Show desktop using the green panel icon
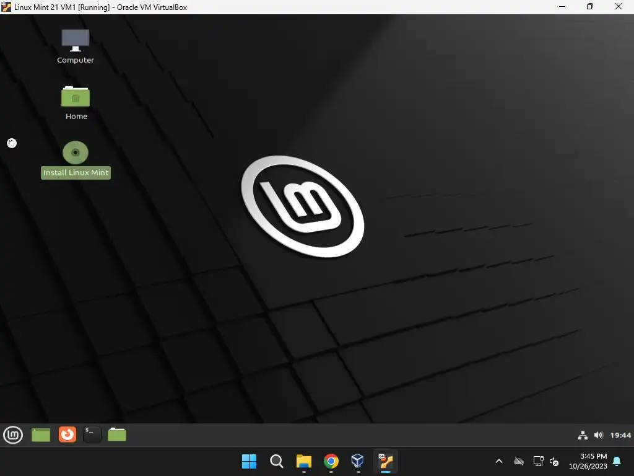 [x=41, y=435]
